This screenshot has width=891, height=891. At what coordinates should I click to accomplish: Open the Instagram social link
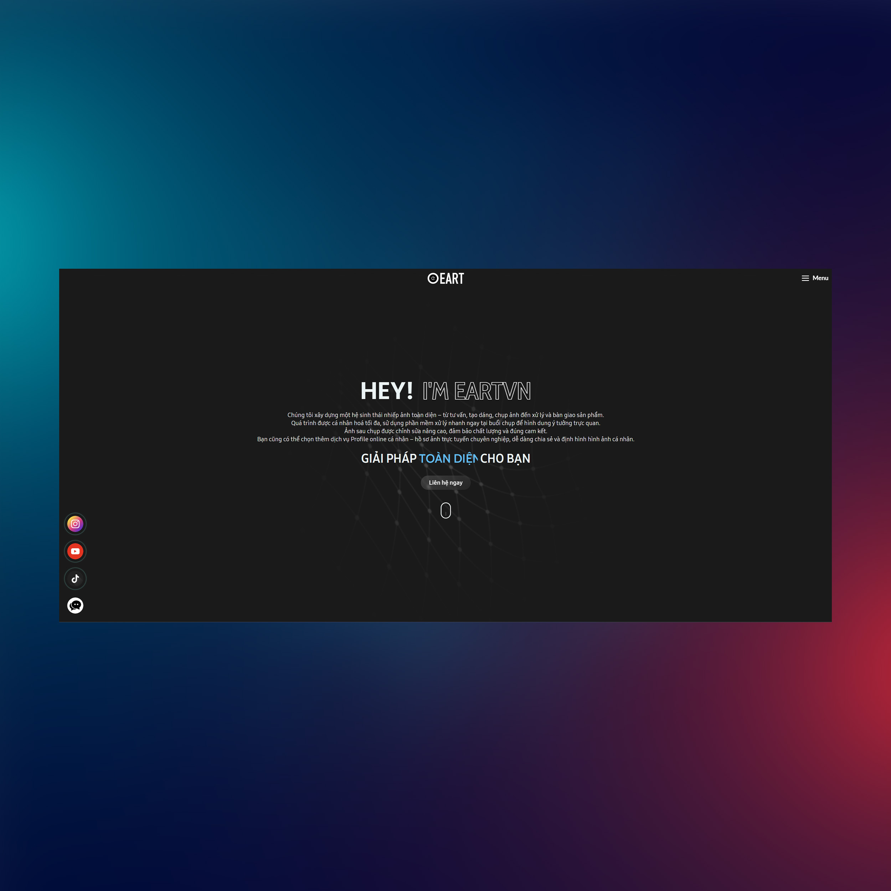(x=75, y=524)
